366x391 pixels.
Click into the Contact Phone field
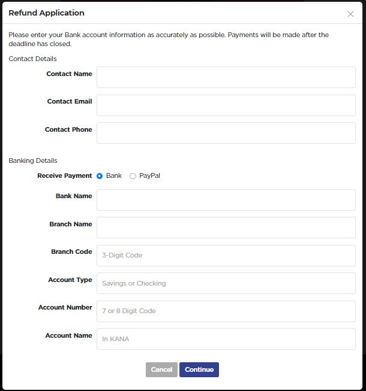point(226,133)
